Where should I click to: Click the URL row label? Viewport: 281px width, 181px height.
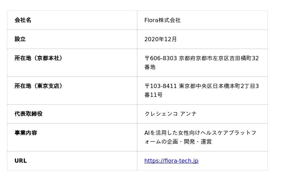click(21, 161)
